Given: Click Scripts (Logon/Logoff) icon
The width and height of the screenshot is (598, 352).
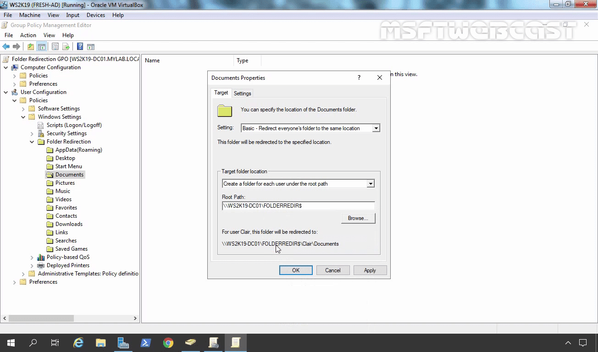Looking at the screenshot, I should [41, 125].
